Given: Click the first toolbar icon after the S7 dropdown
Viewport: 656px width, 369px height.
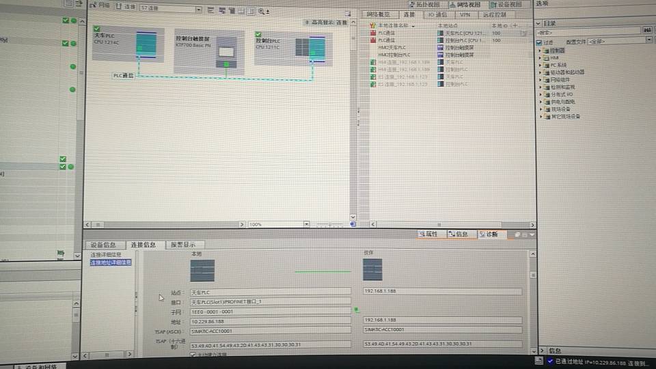Looking at the screenshot, I should (210, 10).
